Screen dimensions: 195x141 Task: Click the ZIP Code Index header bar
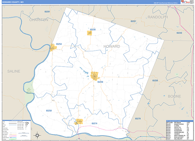180,121
